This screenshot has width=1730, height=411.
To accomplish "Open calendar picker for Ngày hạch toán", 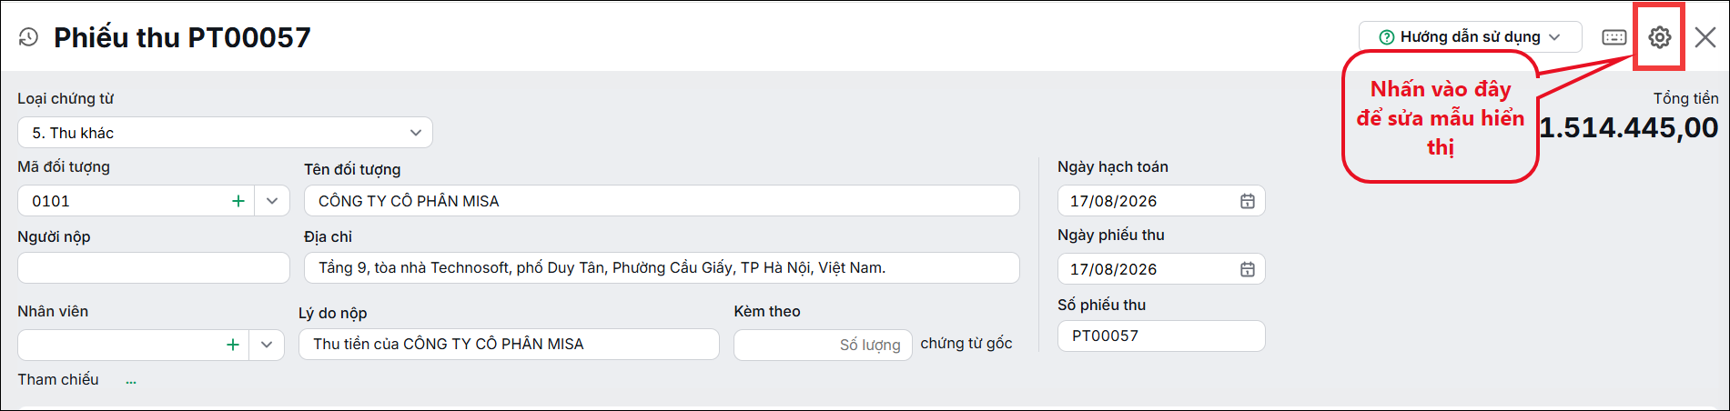I will (x=1248, y=201).
